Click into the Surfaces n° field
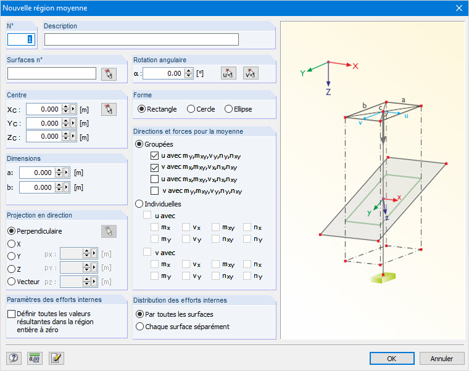The height and width of the screenshot is (371, 469). coord(52,73)
